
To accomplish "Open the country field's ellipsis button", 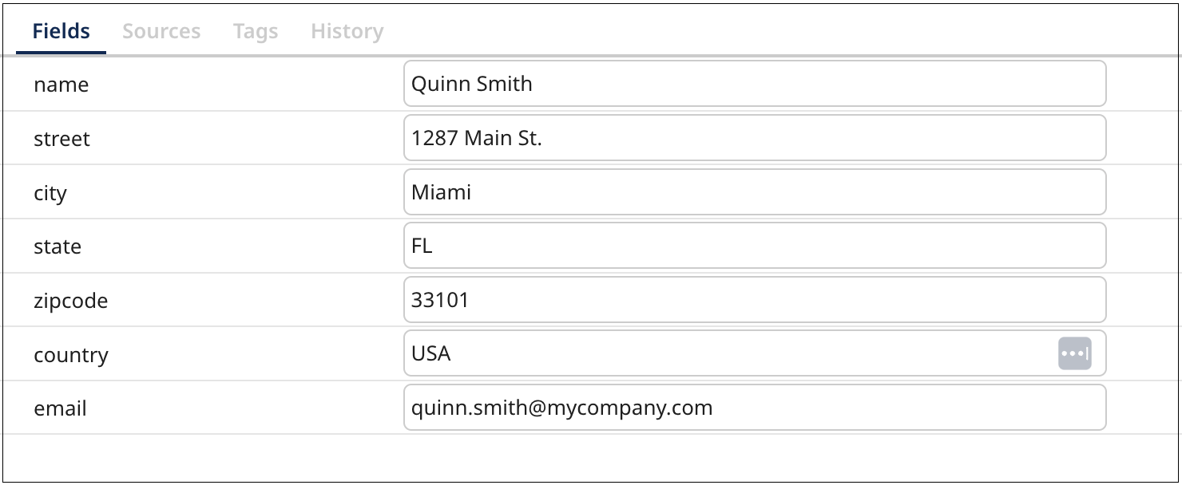I will coord(1074,353).
